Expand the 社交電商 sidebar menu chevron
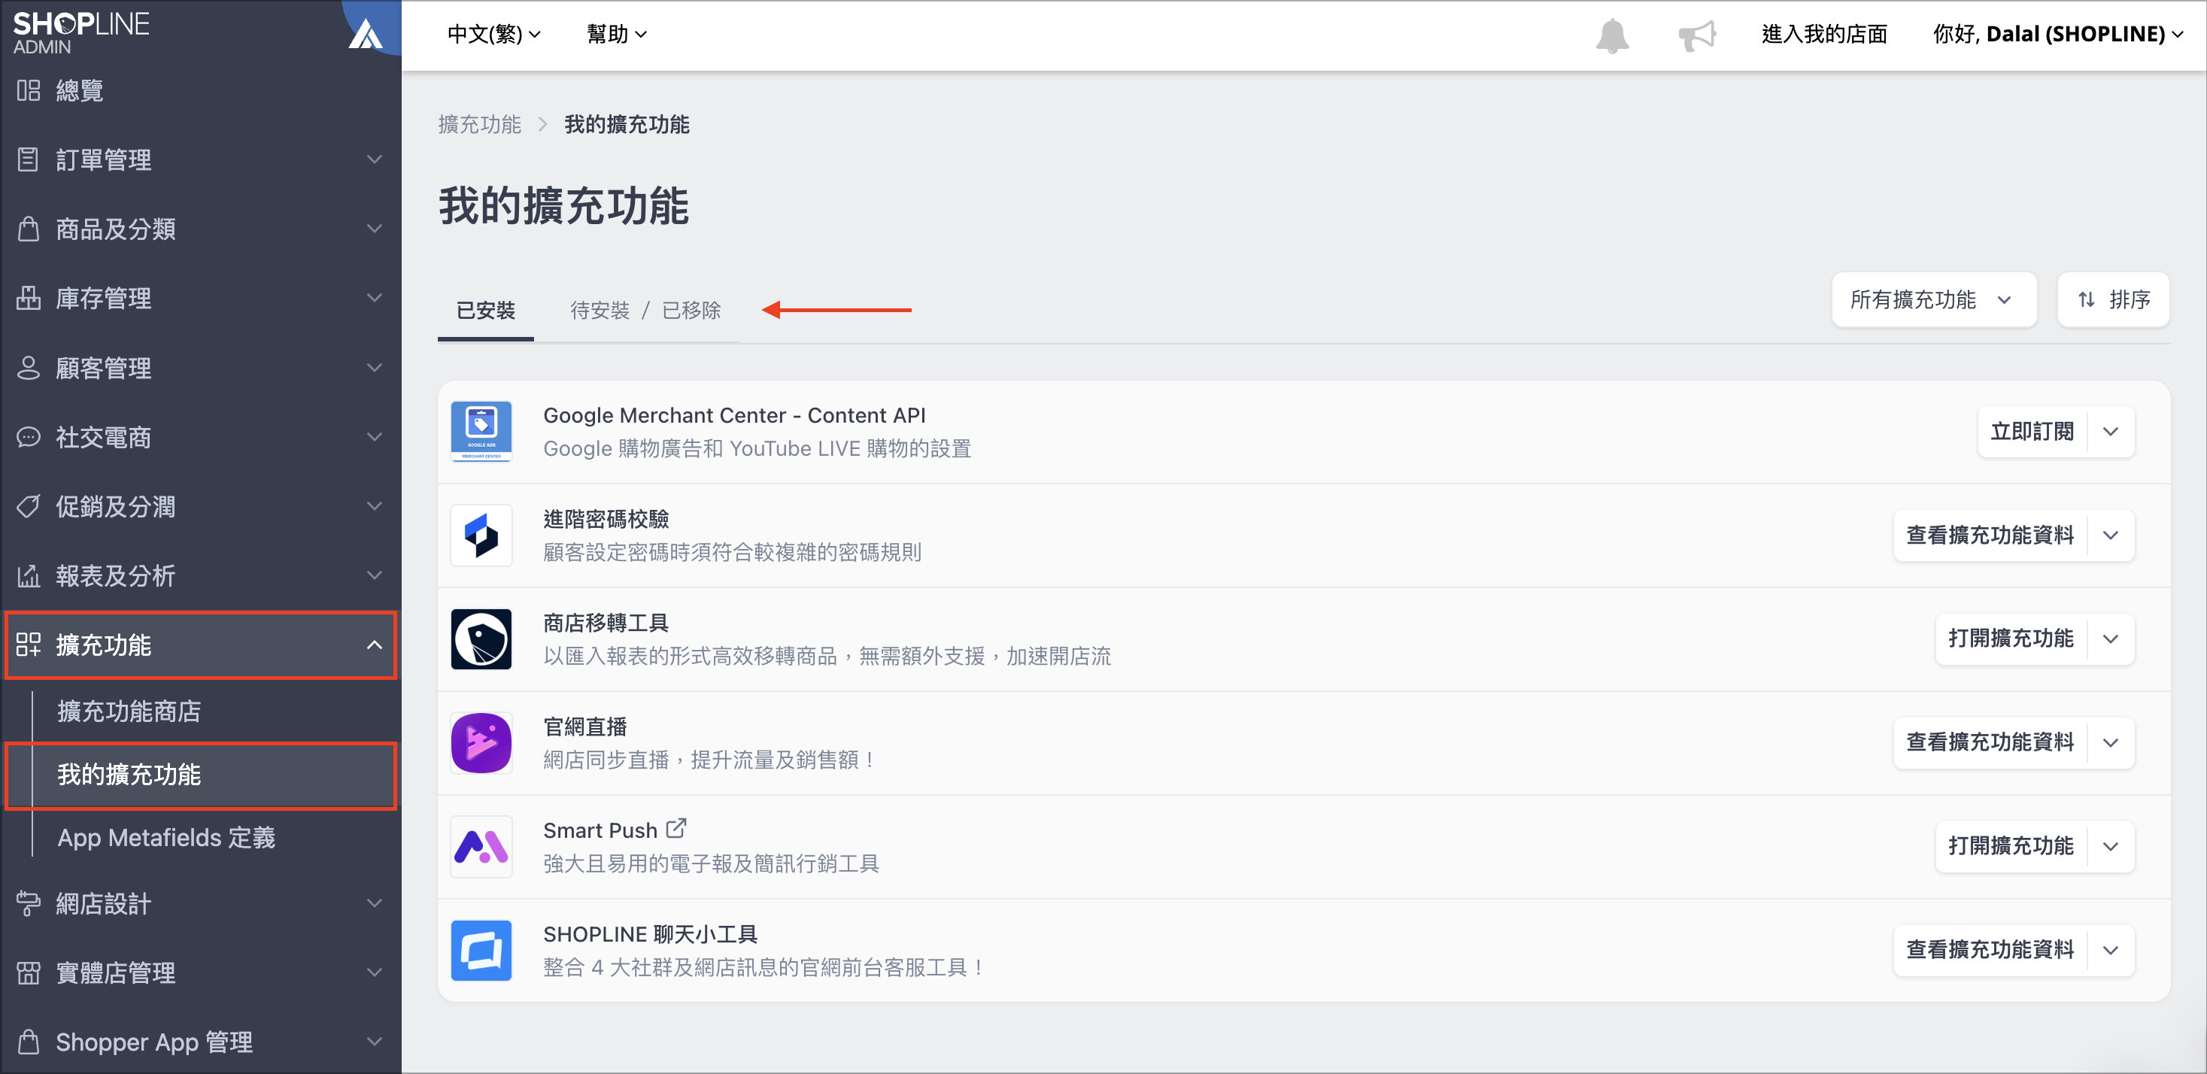The image size is (2207, 1074). click(x=375, y=437)
